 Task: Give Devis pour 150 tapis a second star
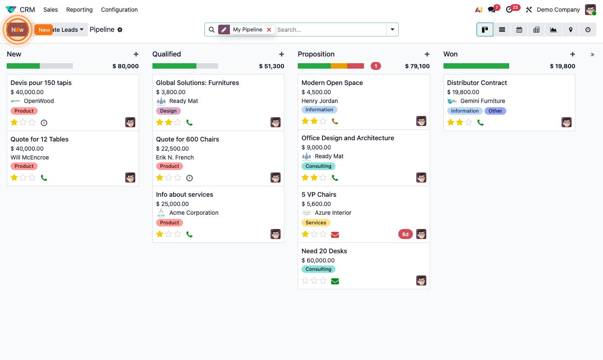tap(23, 122)
